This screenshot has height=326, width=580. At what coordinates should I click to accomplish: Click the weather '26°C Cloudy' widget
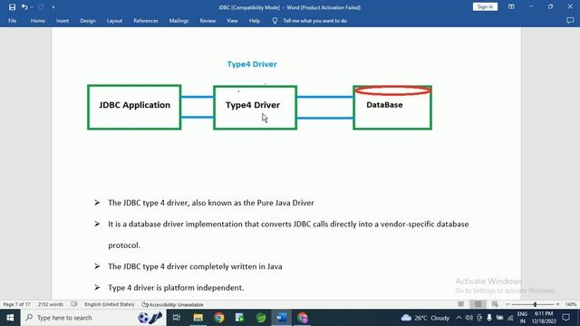pos(425,318)
